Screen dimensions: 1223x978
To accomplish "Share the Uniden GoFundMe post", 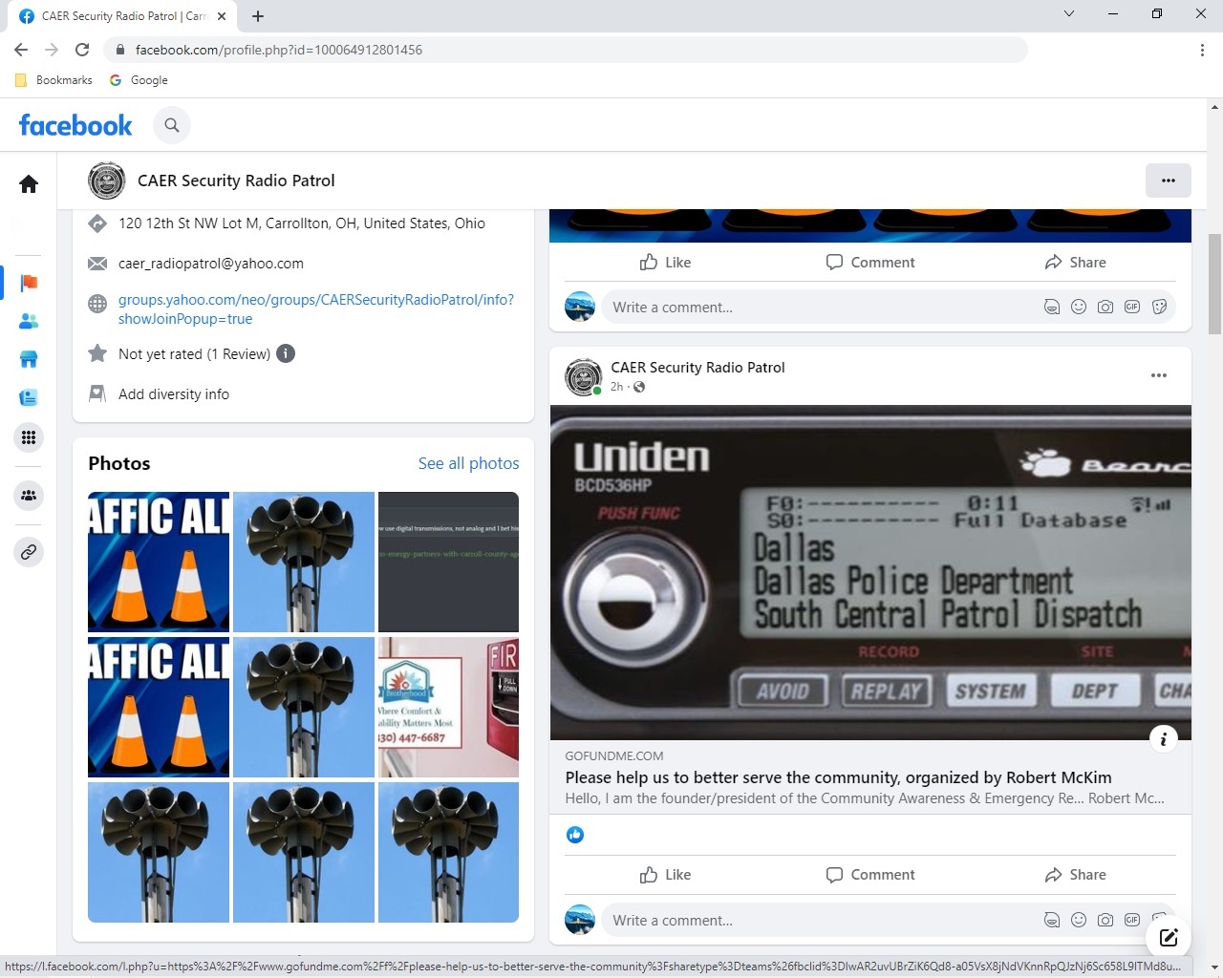I will click(1075, 875).
